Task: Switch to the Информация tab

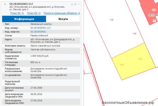Action: pos(24,19)
